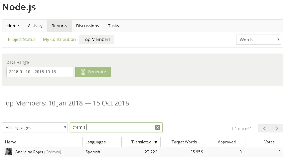286x159 pixels.
Task: Open the Activity tab
Action: tap(35, 26)
